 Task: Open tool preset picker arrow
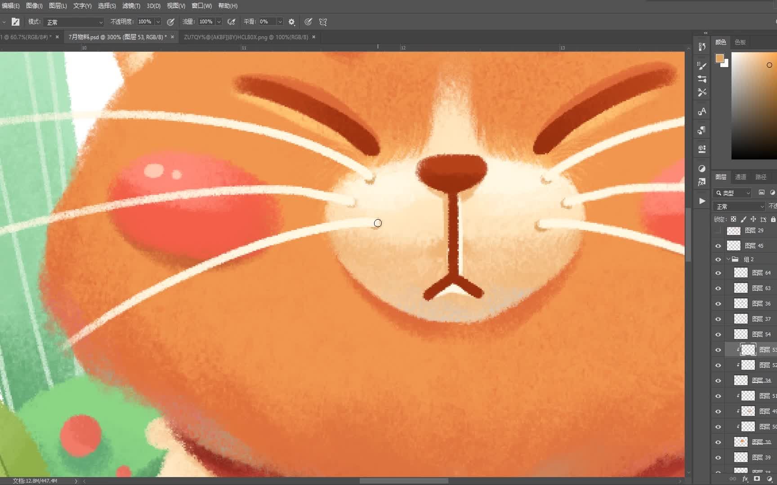[x=4, y=22]
